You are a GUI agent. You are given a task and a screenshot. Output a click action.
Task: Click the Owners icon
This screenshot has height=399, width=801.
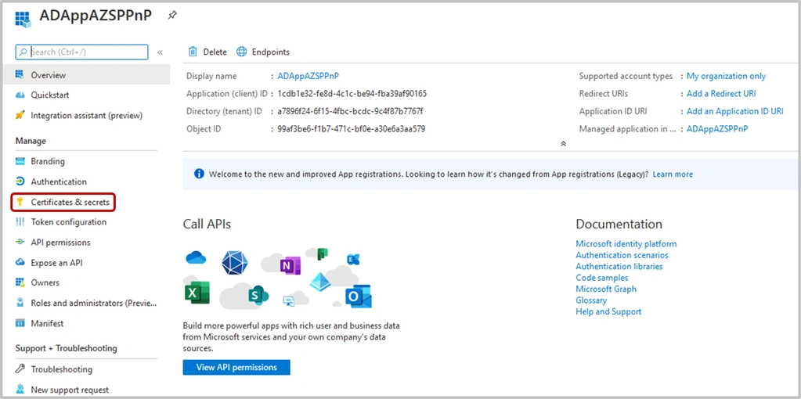(20, 282)
